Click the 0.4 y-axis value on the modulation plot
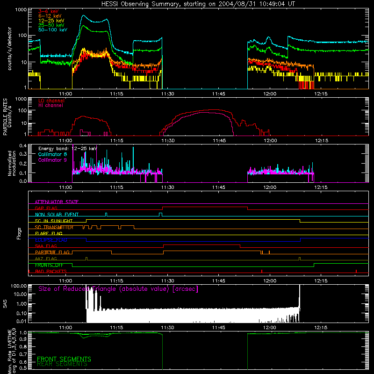This screenshot has height=374, width=374. [23, 145]
